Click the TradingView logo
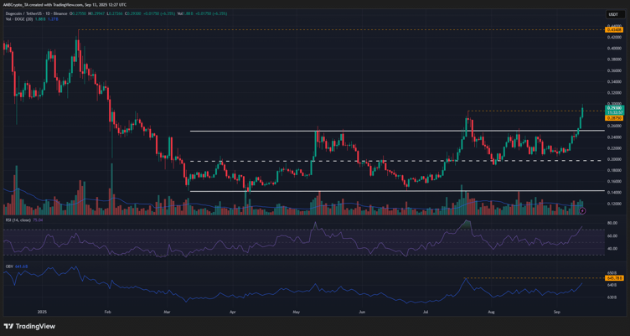This screenshot has width=630, height=336. tap(29, 326)
